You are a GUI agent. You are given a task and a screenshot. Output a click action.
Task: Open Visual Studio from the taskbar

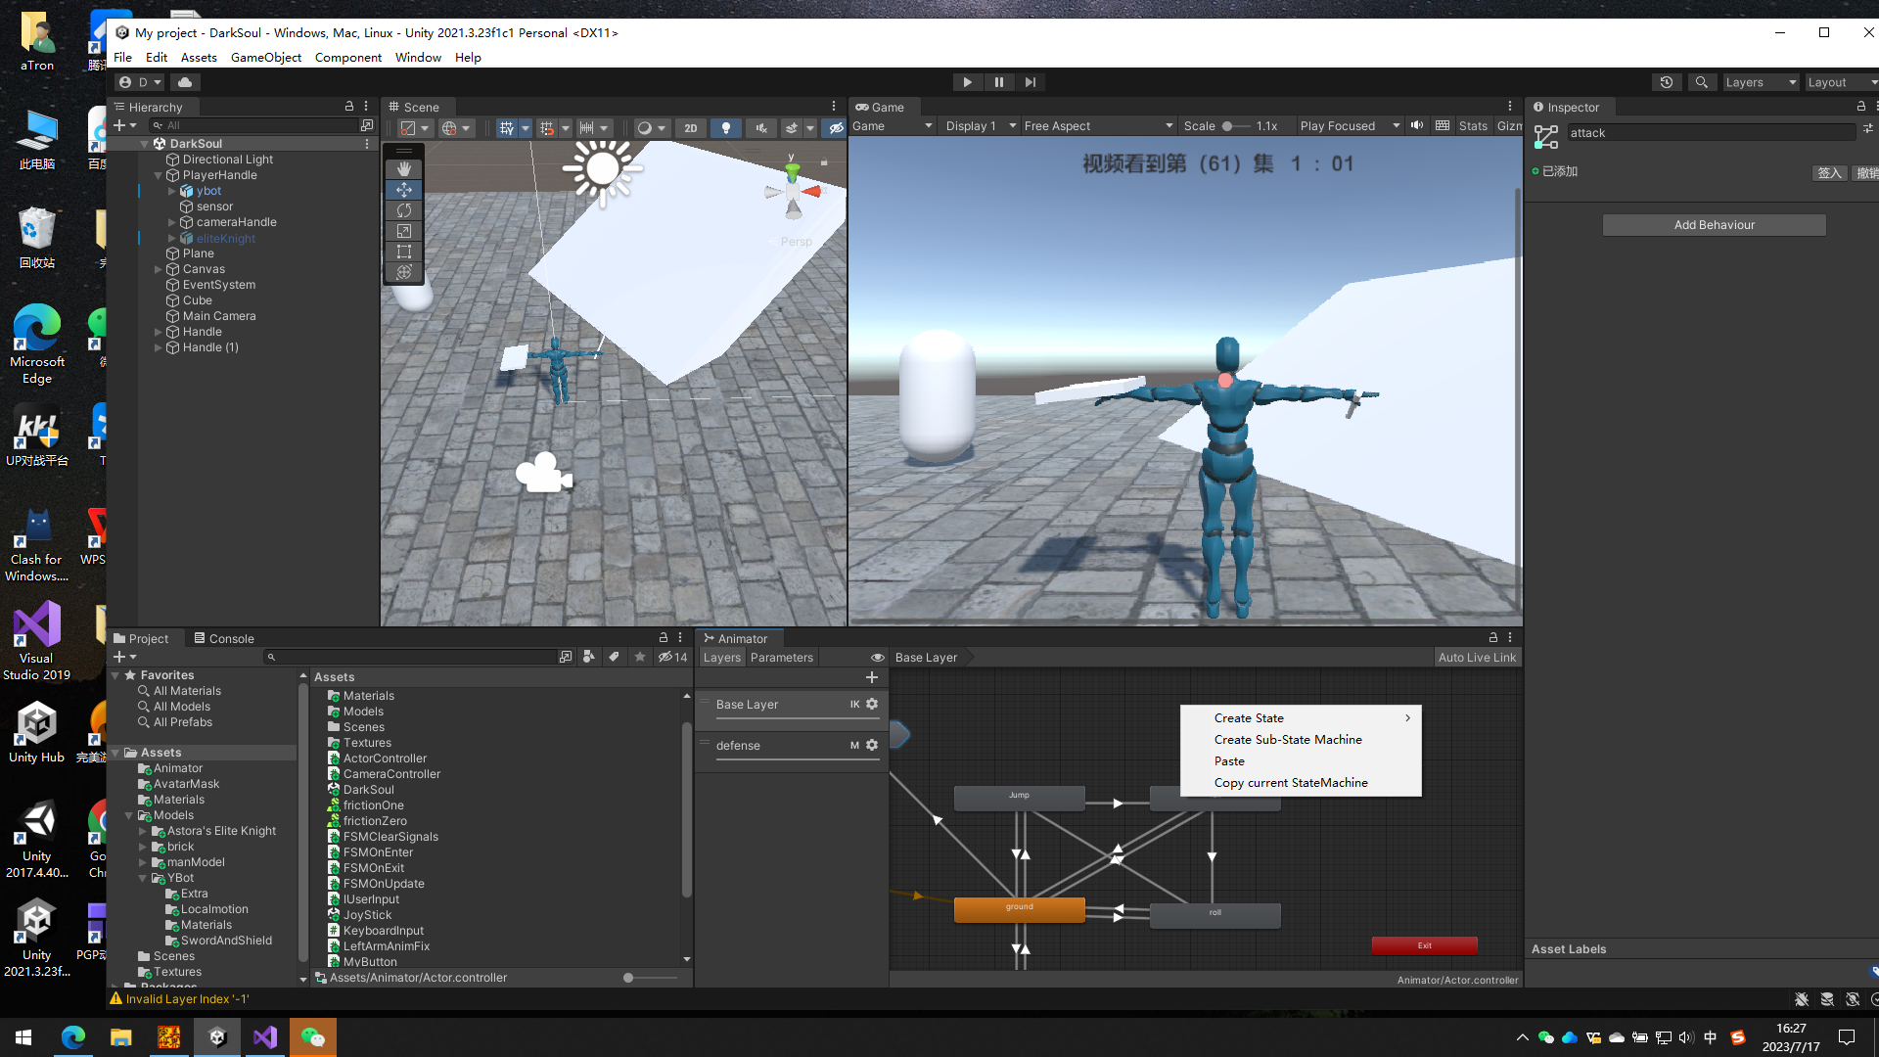[265, 1037]
